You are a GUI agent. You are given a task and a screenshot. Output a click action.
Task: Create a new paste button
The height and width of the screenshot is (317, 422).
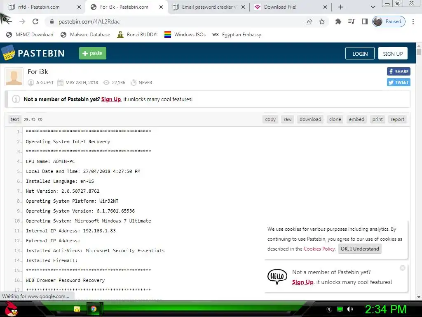click(x=93, y=53)
